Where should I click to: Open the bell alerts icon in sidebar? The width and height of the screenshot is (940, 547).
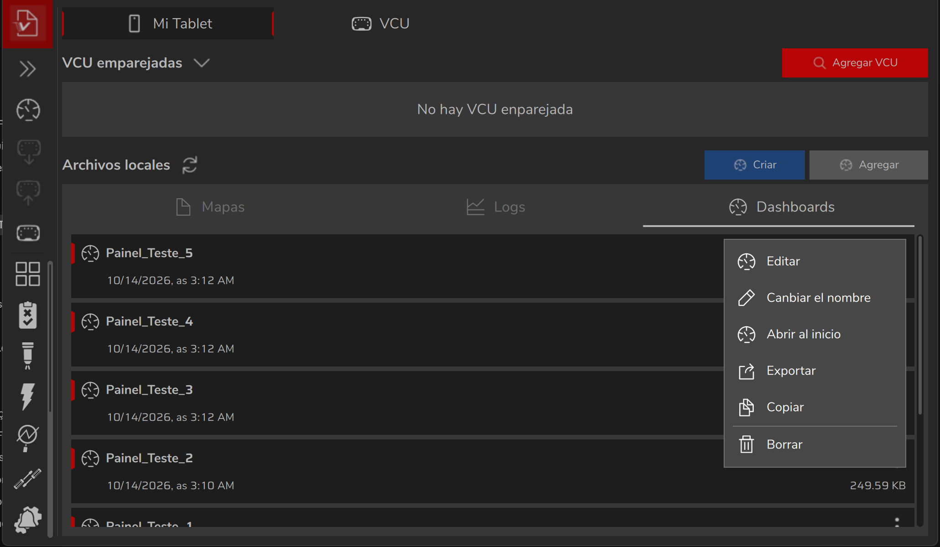[x=28, y=520]
